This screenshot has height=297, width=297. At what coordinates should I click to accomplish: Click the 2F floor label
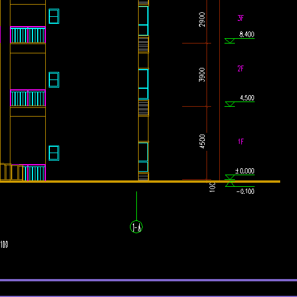[x=241, y=68]
